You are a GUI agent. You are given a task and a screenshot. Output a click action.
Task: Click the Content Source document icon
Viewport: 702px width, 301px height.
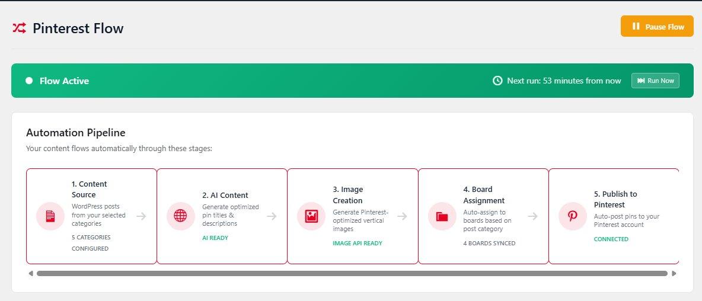pos(50,216)
